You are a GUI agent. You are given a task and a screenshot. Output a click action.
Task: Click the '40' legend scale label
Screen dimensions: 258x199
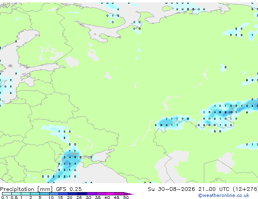[107, 197]
